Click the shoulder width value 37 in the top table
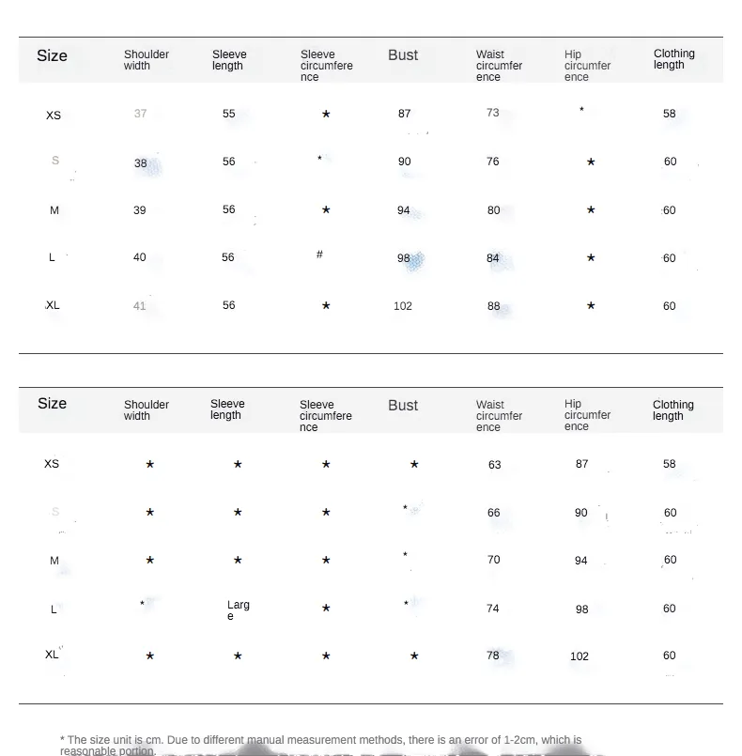Image resolution: width=742 pixels, height=756 pixels. (x=140, y=114)
